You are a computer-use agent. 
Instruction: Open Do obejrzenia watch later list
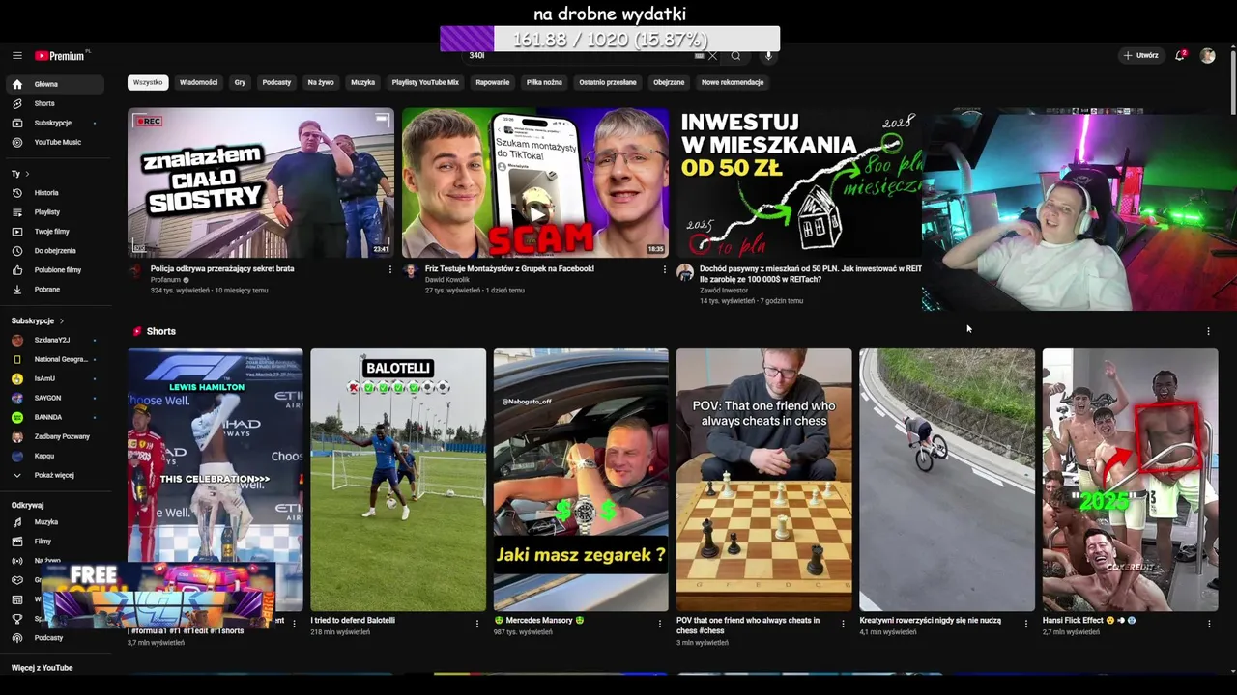(x=55, y=251)
